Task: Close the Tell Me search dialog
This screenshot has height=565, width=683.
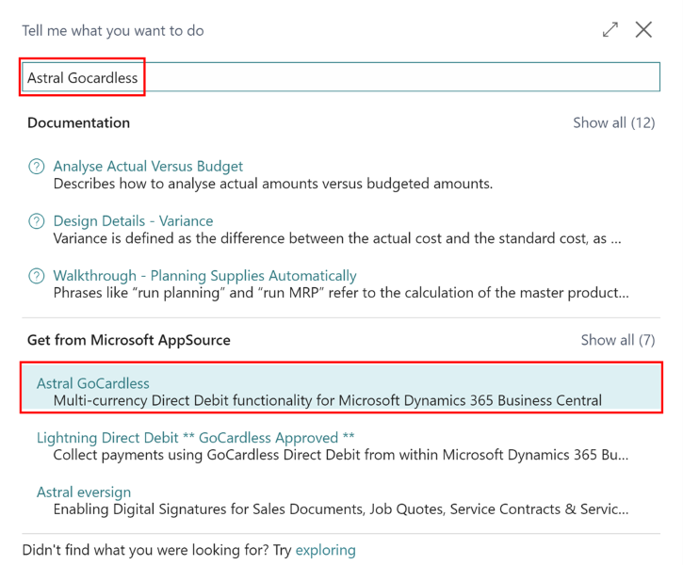Action: [643, 30]
